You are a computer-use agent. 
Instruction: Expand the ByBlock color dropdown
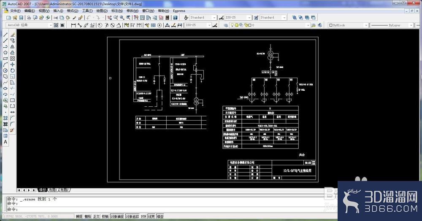(x=349, y=25)
